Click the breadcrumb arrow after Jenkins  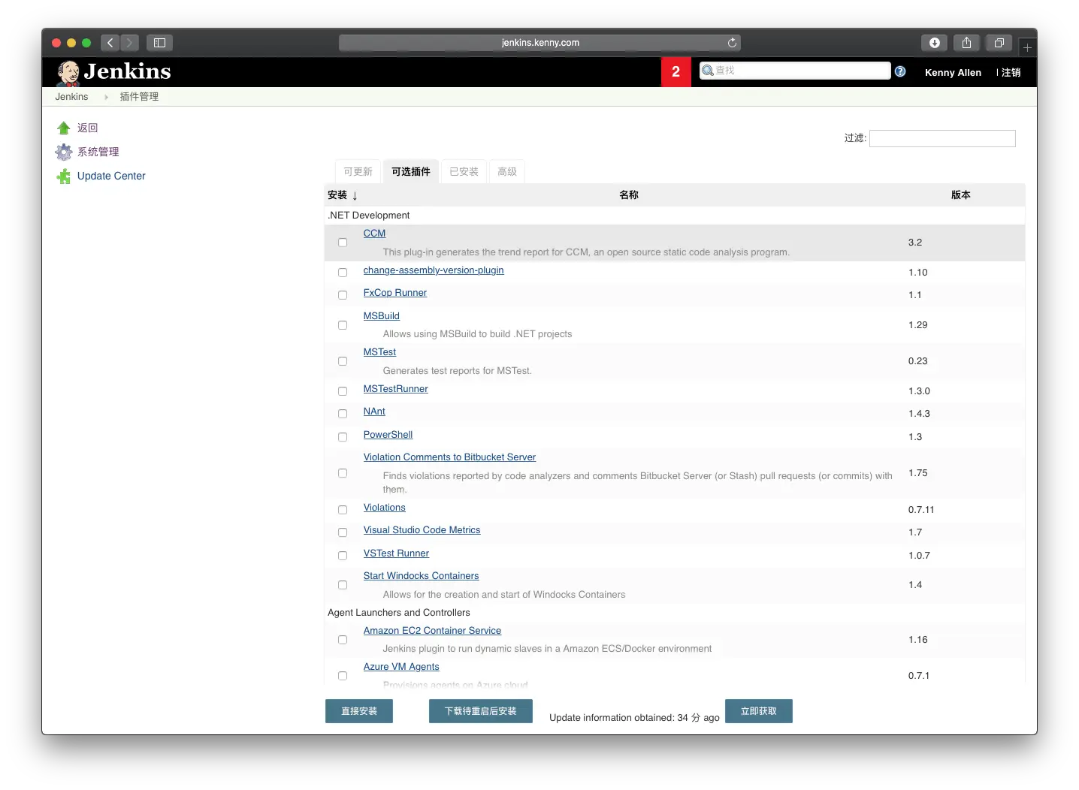click(106, 97)
